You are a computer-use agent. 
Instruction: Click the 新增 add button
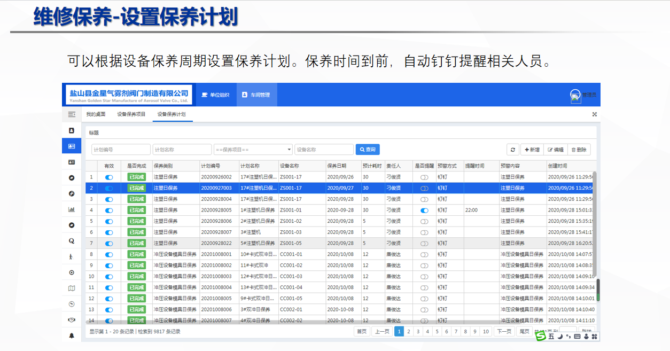pos(532,150)
